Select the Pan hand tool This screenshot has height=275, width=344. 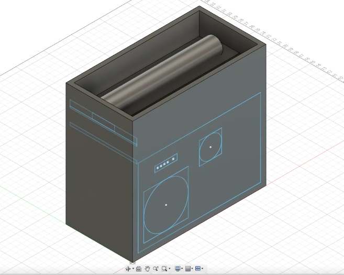point(148,269)
